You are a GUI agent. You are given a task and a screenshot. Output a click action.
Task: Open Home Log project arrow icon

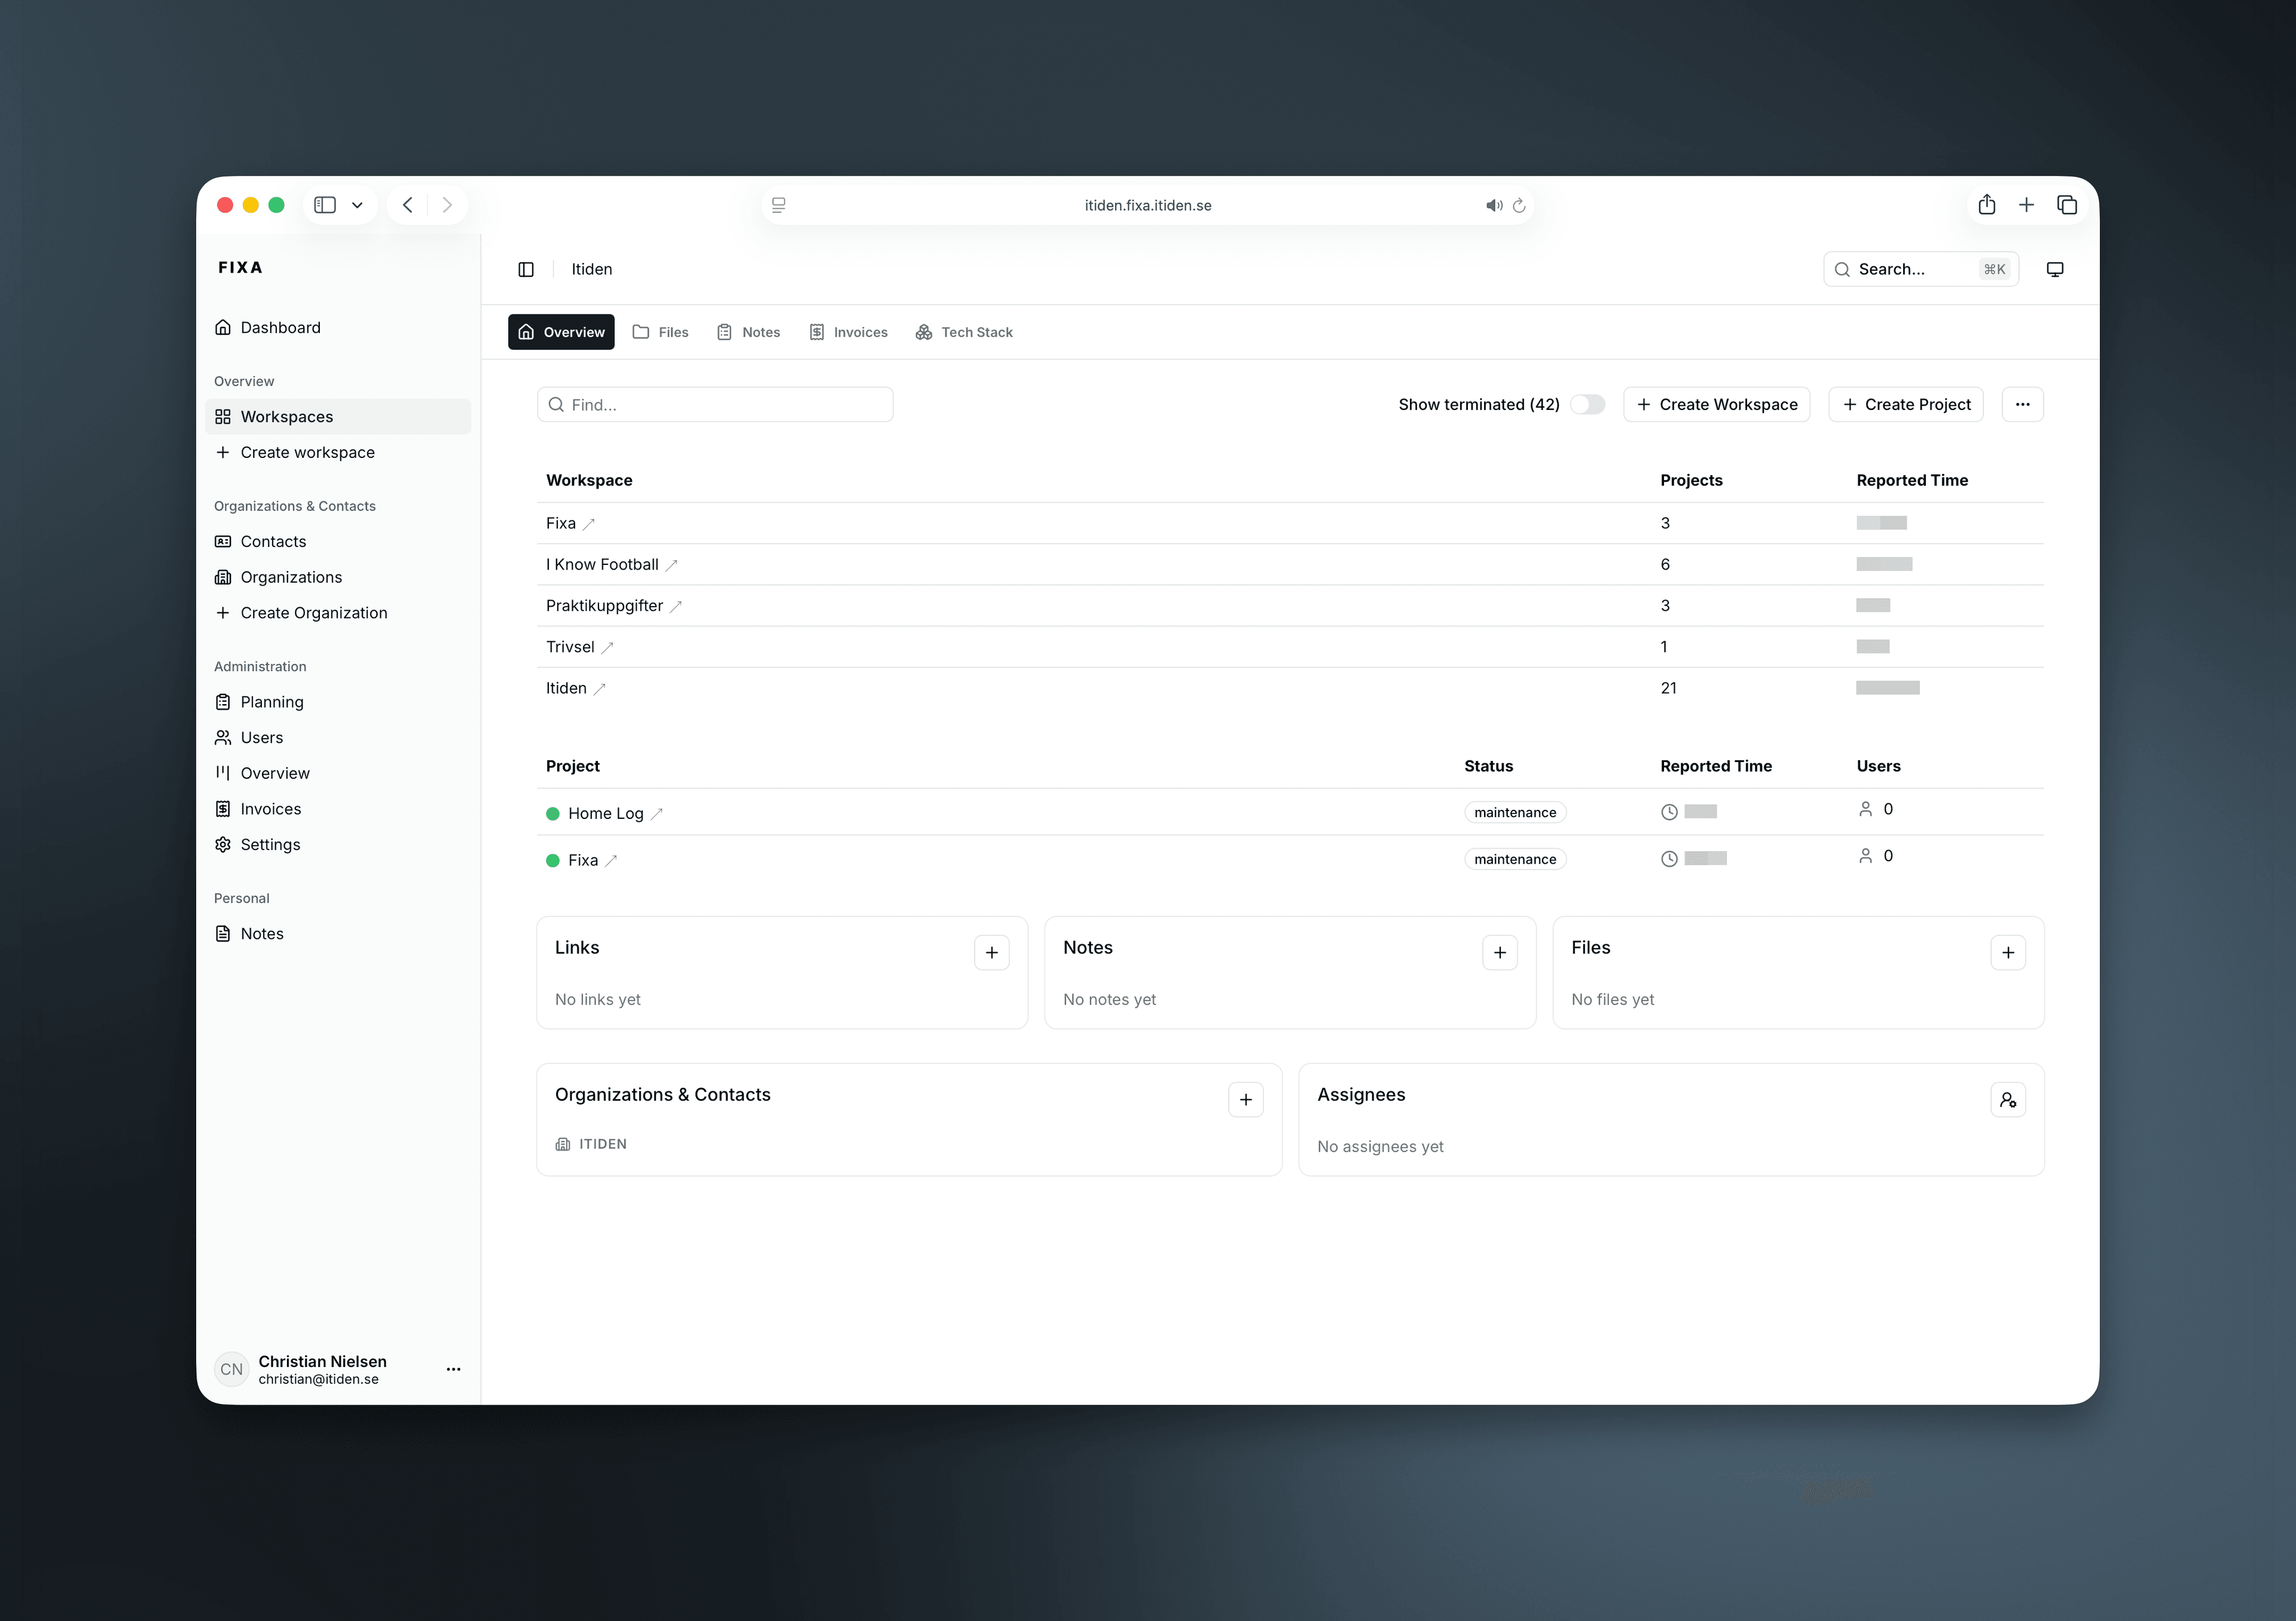pyautogui.click(x=657, y=815)
